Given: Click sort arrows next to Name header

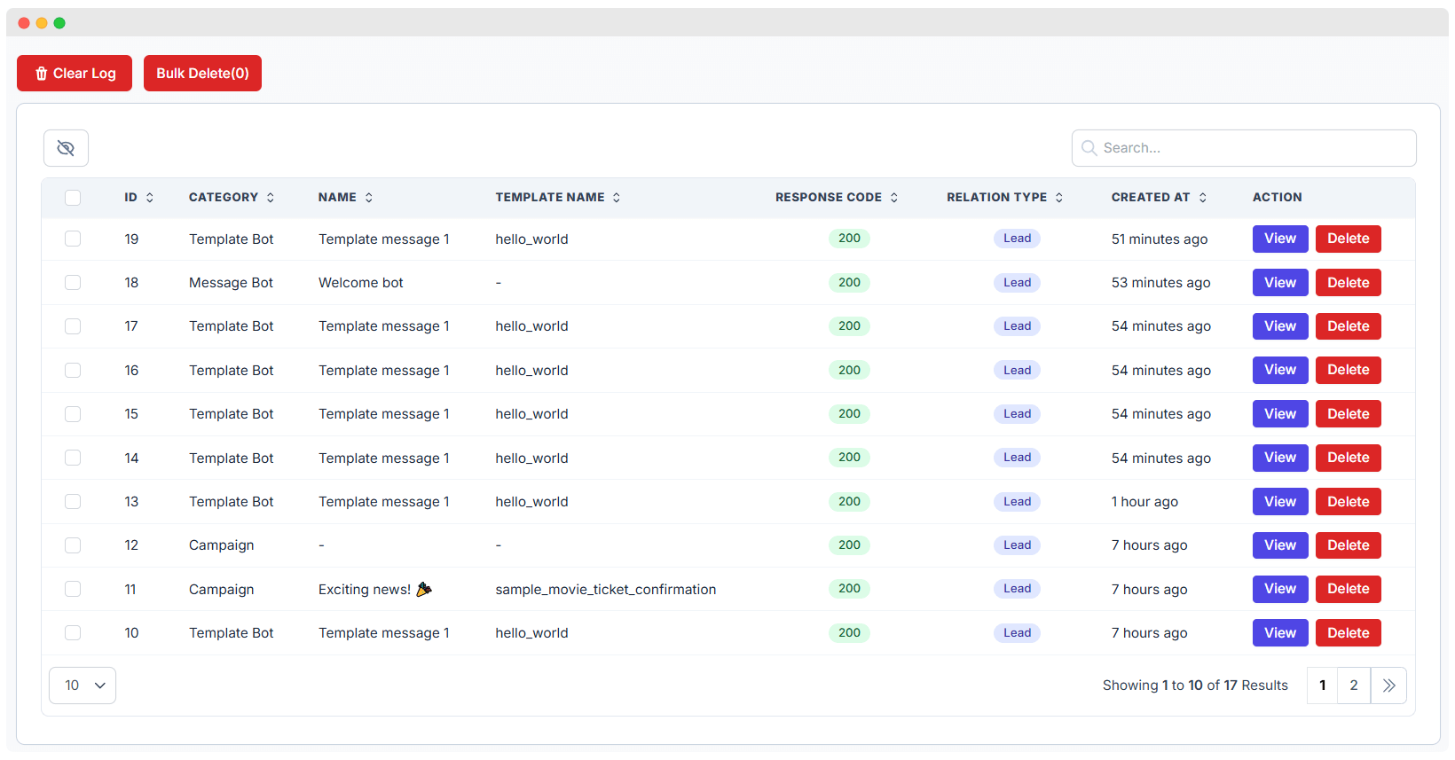Looking at the screenshot, I should click(369, 198).
